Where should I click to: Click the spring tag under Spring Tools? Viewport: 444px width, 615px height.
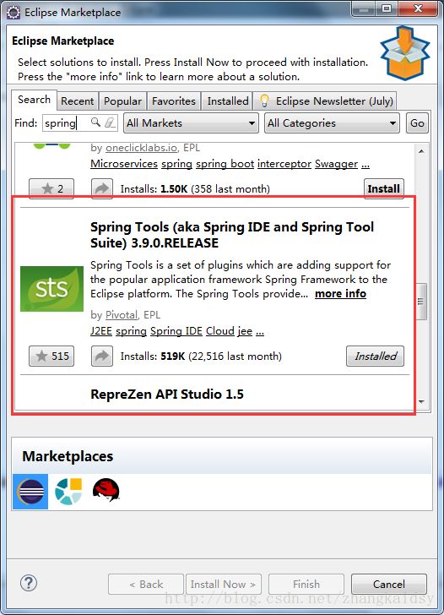(x=131, y=331)
